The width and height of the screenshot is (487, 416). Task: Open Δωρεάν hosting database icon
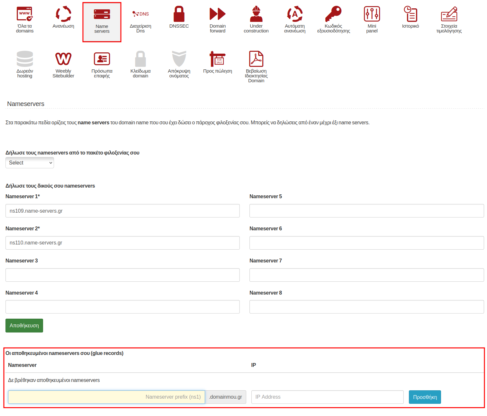(x=25, y=59)
